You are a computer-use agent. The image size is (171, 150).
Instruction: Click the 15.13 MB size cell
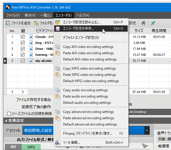point(139,37)
